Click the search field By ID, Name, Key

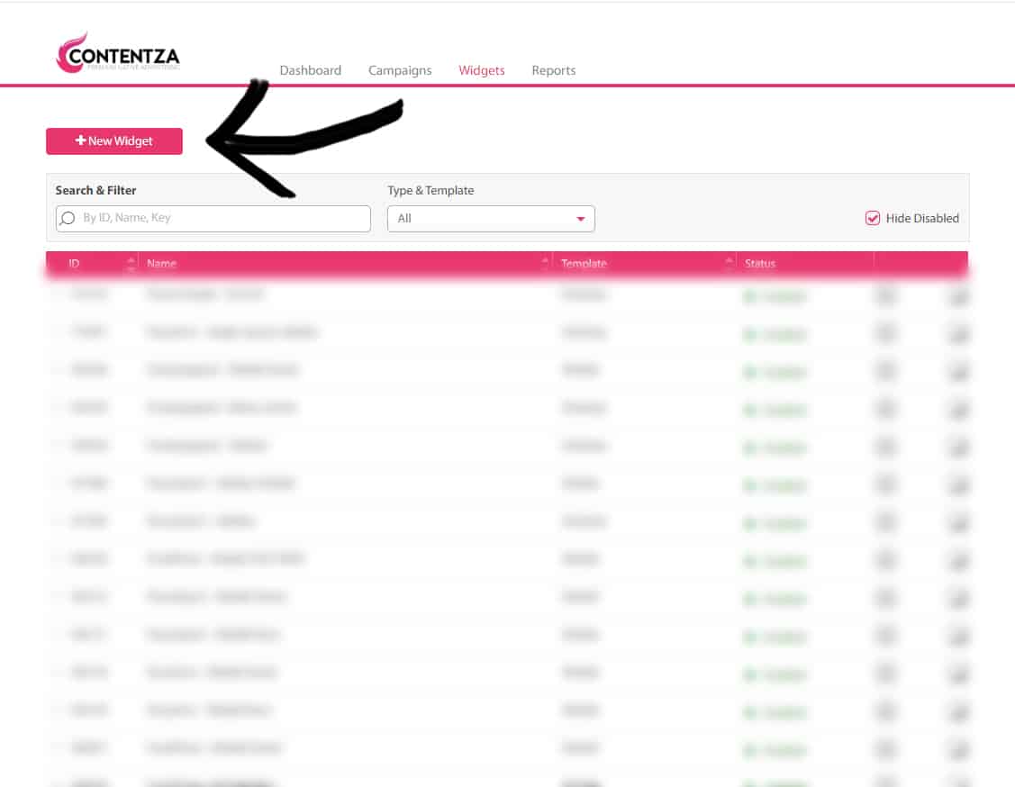[213, 218]
